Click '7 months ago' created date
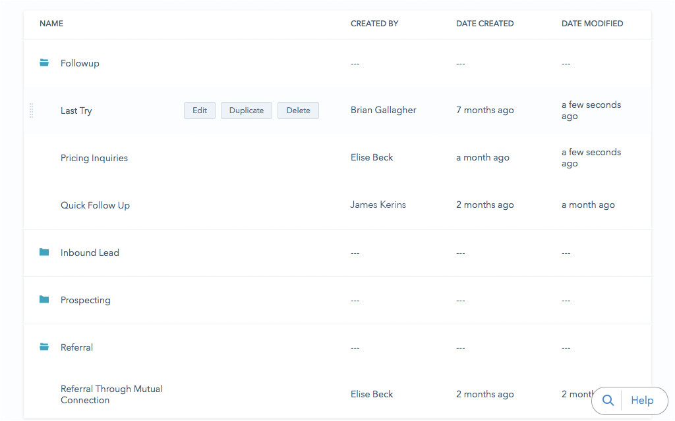The height and width of the screenshot is (421, 675). [484, 110]
